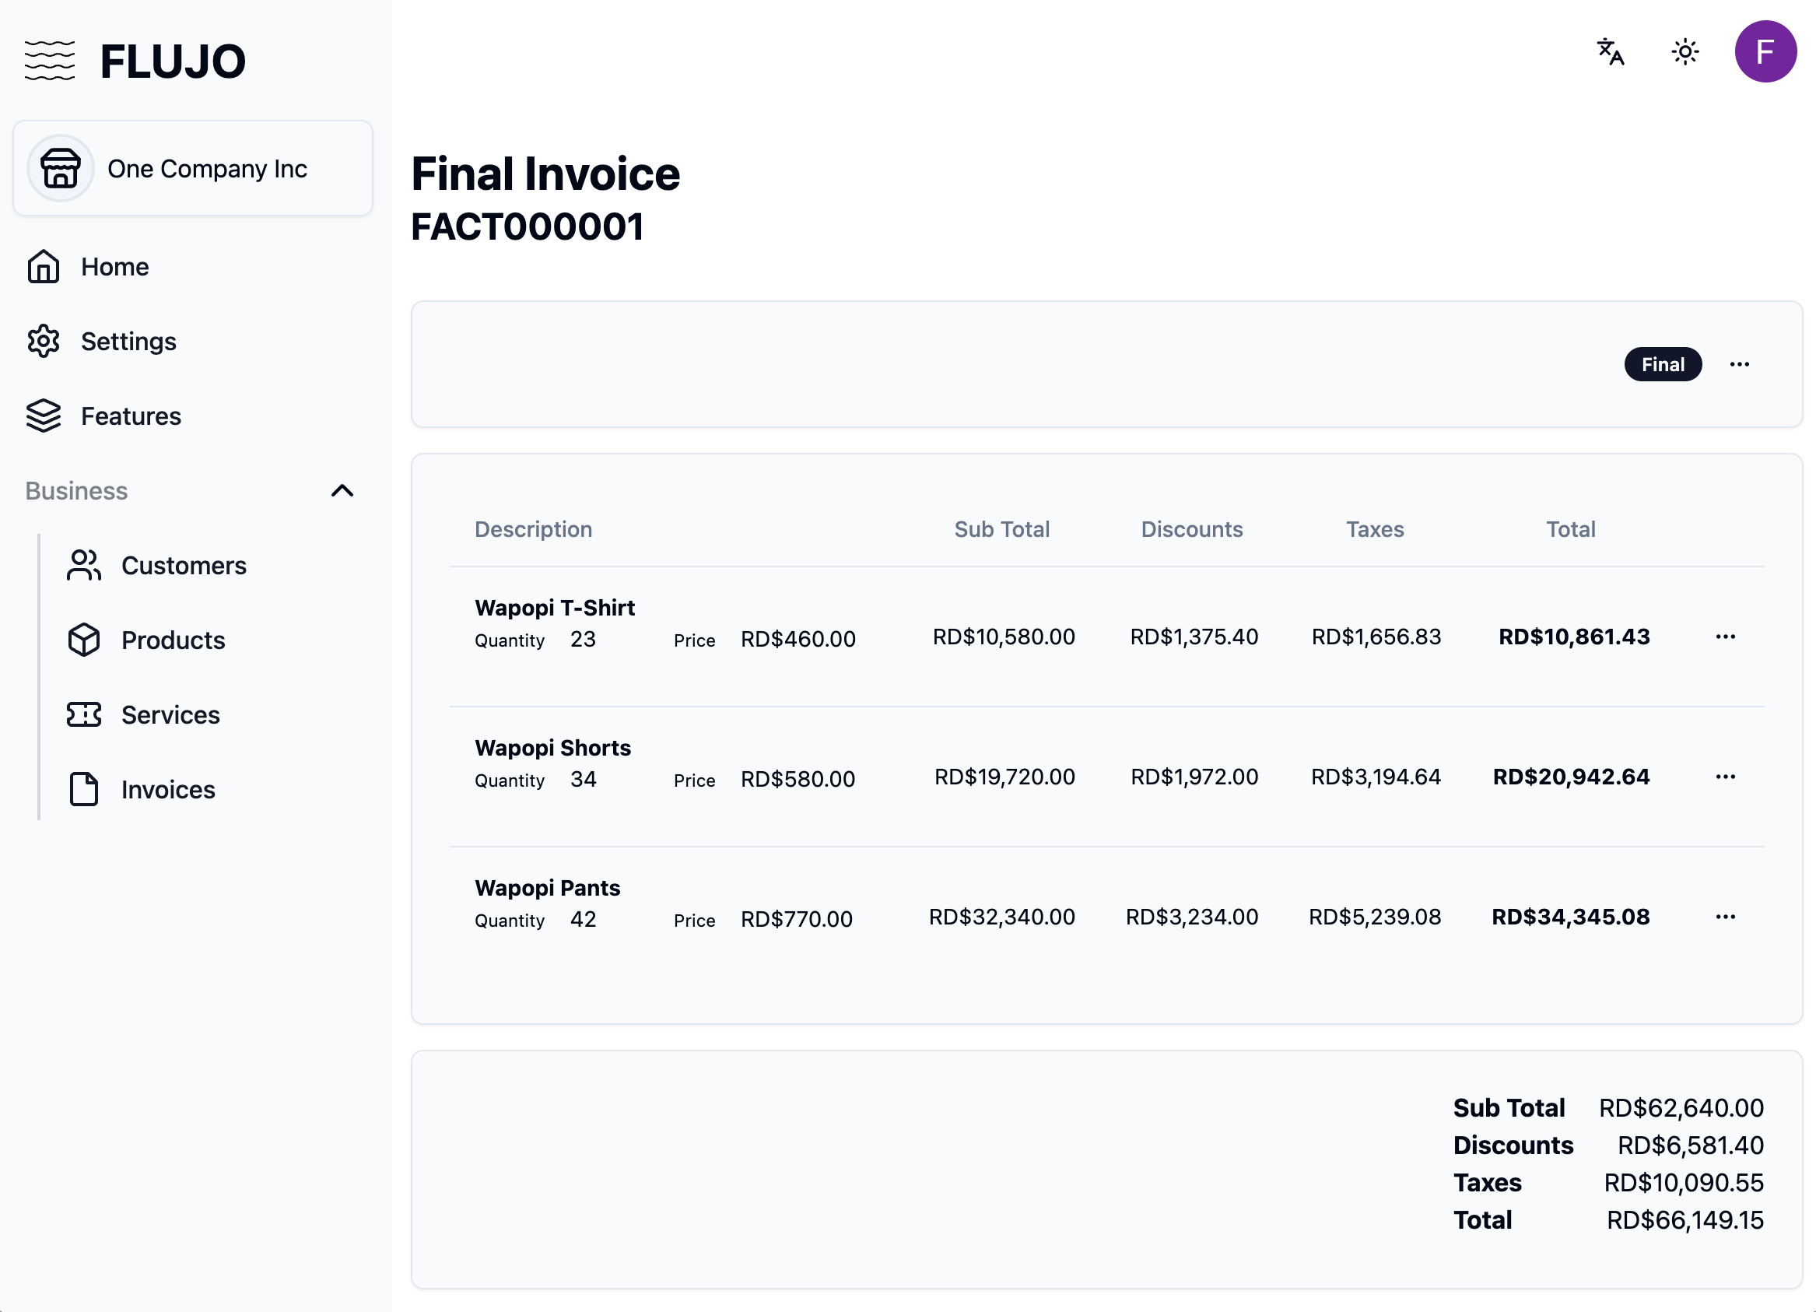The height and width of the screenshot is (1312, 1816).
Task: Open options menu for Wapopi Shorts row
Action: 1725,777
